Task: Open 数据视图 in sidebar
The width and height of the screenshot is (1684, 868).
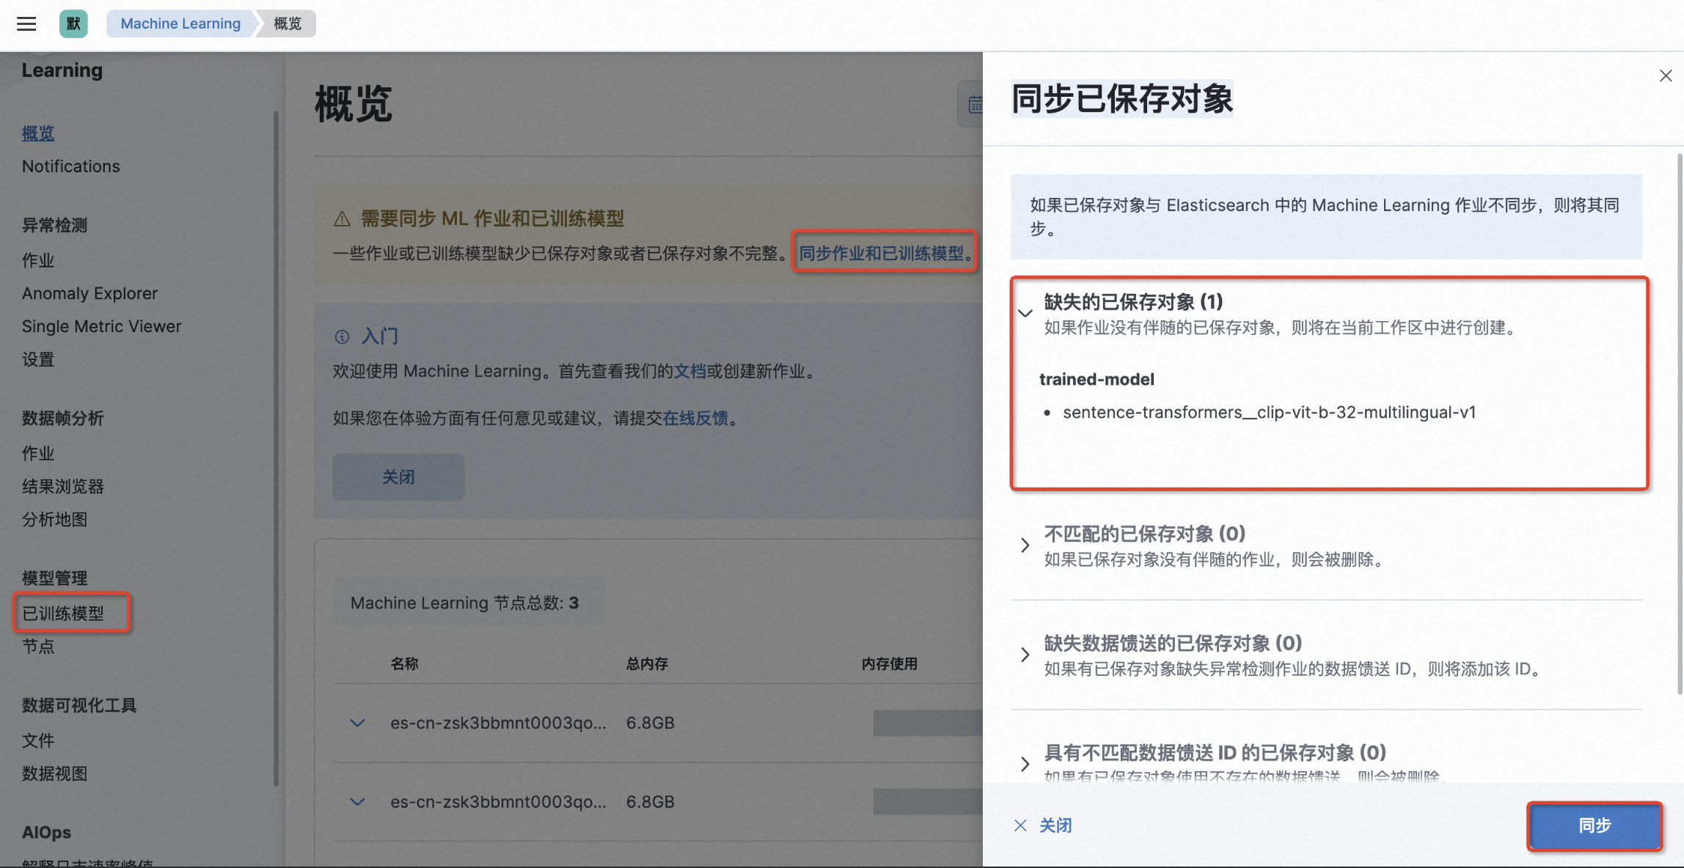Action: (x=55, y=773)
